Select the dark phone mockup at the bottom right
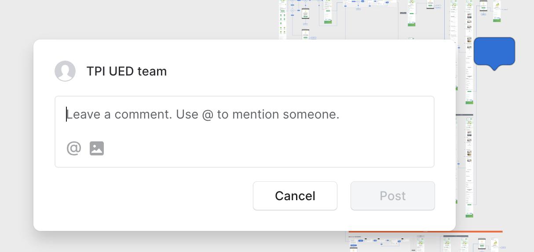Image resolution: width=534 pixels, height=252 pixels. click(483, 245)
